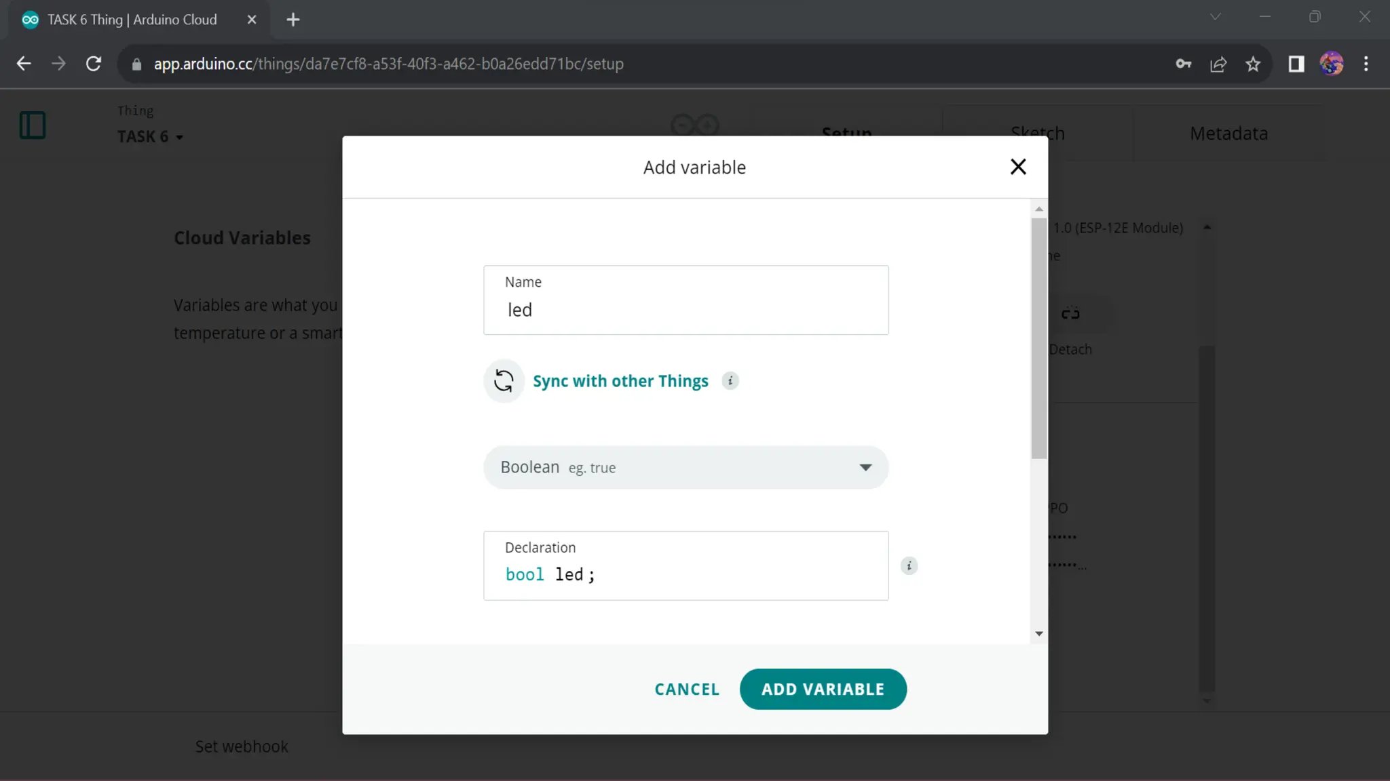Open browser password key icon

point(1184,64)
